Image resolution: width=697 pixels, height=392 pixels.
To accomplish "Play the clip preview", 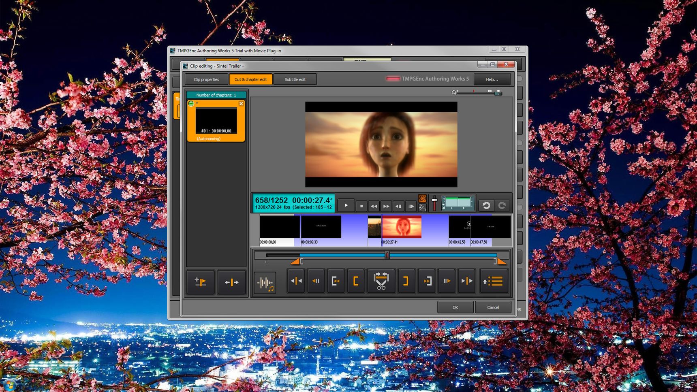I will coord(346,205).
